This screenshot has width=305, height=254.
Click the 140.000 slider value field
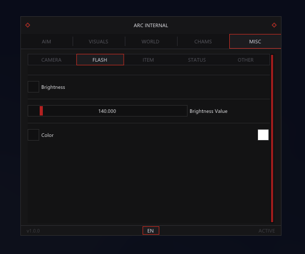(x=108, y=111)
